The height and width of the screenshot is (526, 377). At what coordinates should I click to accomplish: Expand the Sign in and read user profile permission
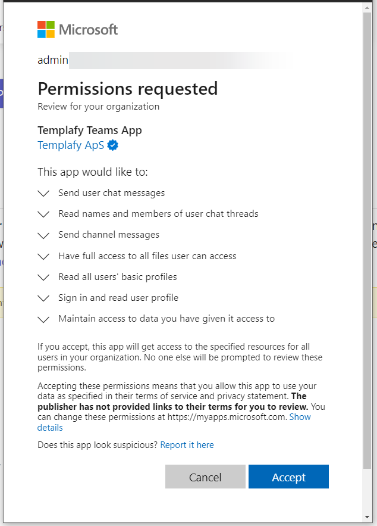point(43,298)
